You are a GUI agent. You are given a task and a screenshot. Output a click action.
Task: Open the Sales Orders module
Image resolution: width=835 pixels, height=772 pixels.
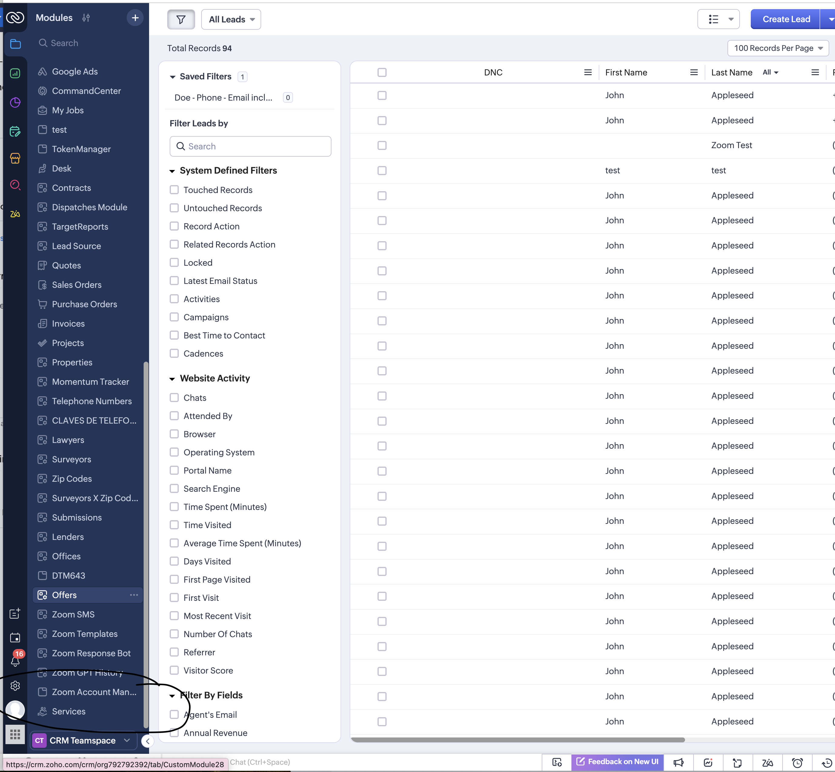pos(76,285)
